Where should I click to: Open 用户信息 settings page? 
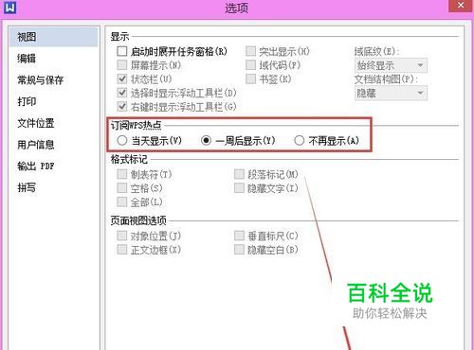coord(36,145)
